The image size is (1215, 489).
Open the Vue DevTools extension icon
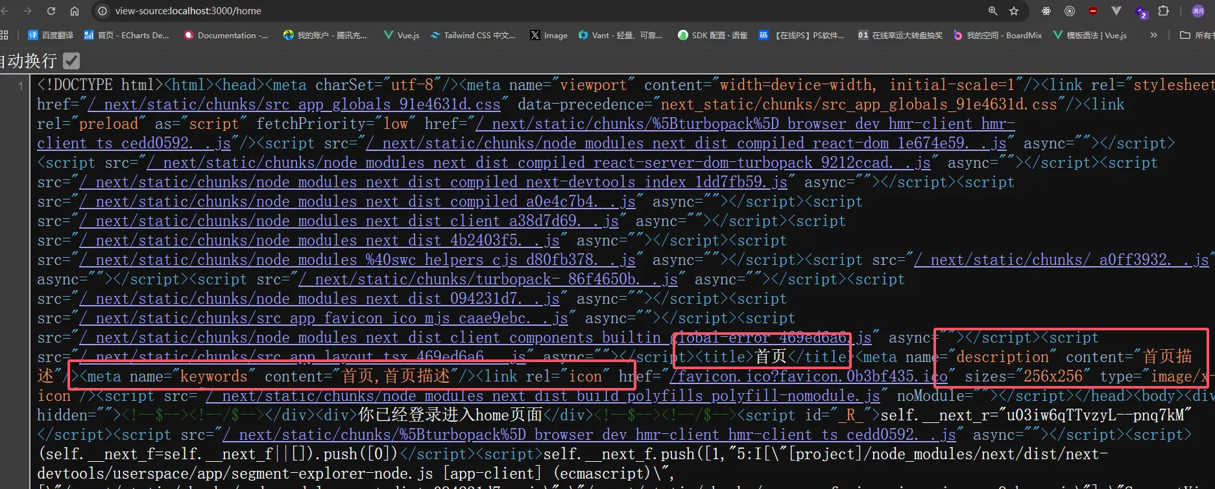[1116, 11]
